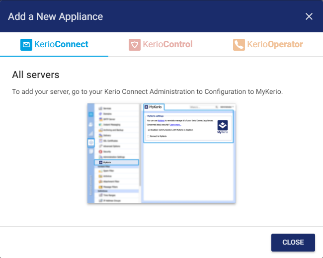Click the blue envelope KerioConnect icon
This screenshot has height=258, width=323.
tap(26, 45)
